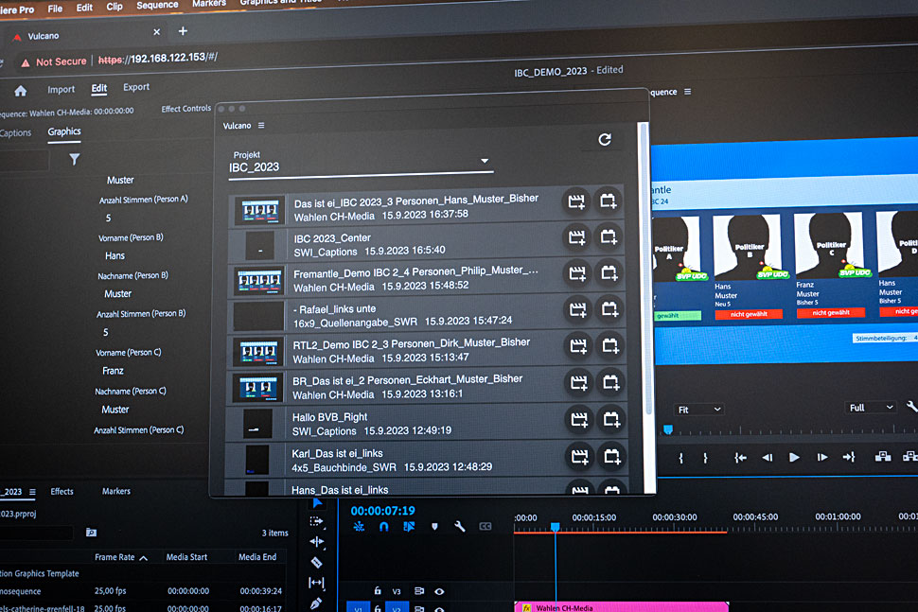918x612 pixels.
Task: Add Karl_Das ist ei_links to bin
Action: tap(612, 456)
